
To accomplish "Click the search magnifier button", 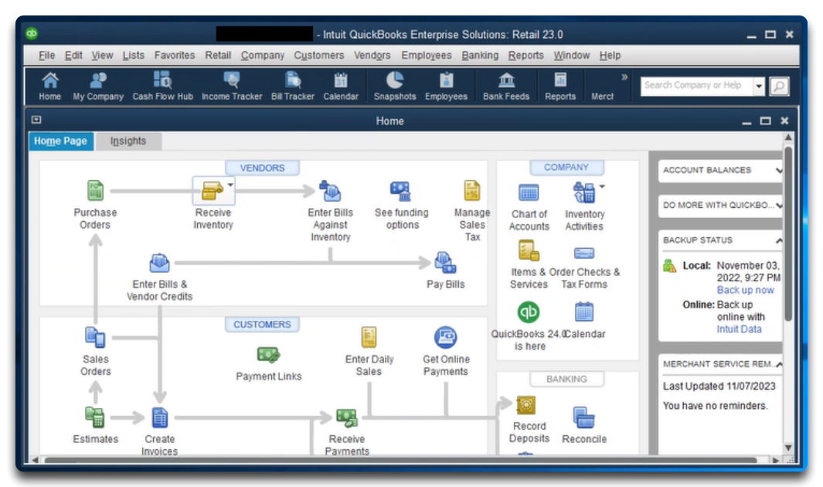I will tap(780, 86).
